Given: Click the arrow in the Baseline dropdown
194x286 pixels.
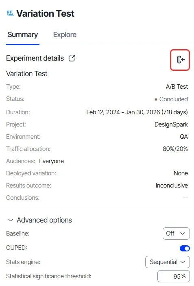Looking at the screenshot, I should pyautogui.click(x=183, y=233).
